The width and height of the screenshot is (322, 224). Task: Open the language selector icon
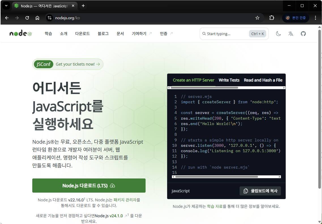[x=291, y=34]
